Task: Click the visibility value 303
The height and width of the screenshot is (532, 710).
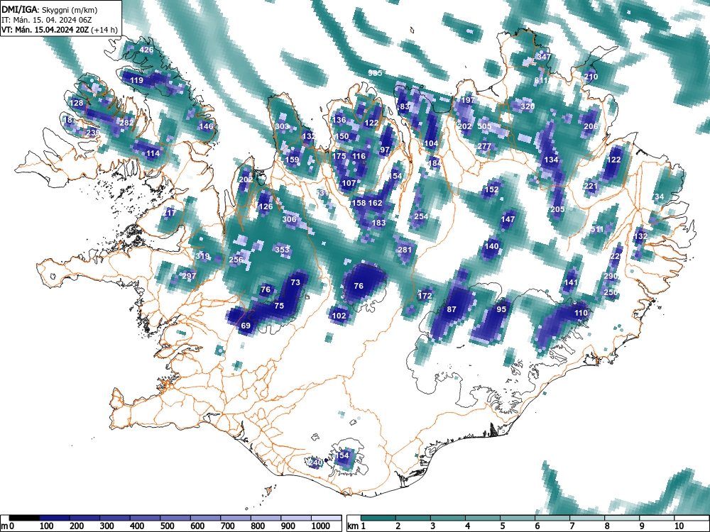Action: pos(282,126)
